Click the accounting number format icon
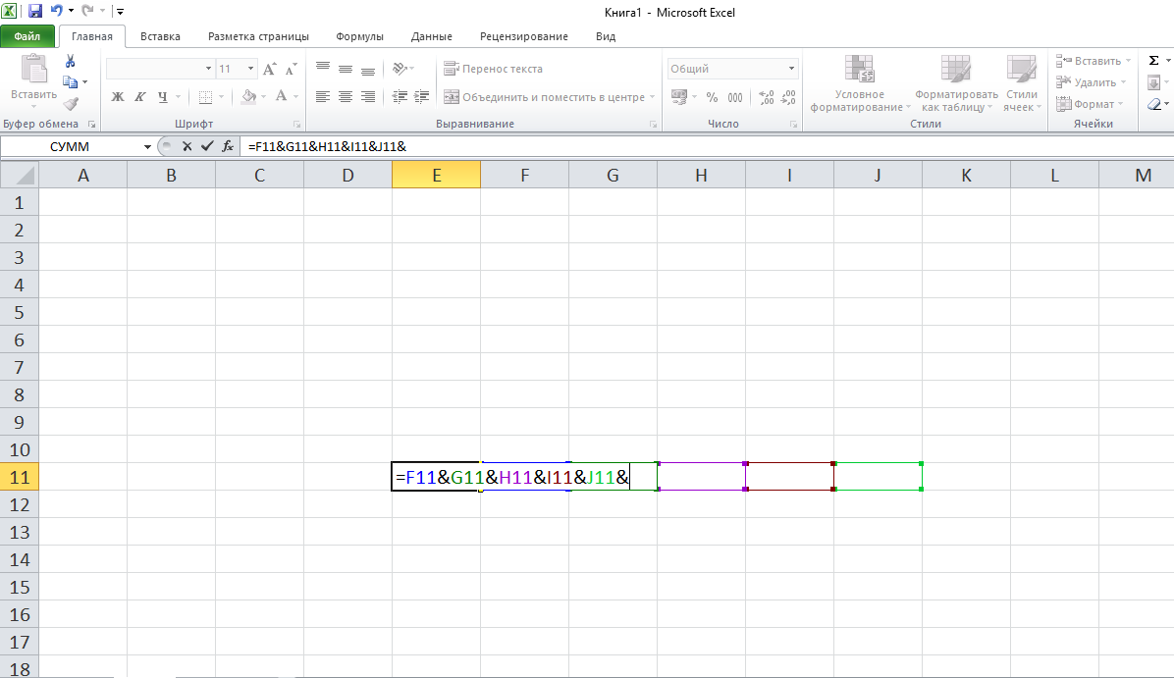1174x678 pixels. [679, 96]
